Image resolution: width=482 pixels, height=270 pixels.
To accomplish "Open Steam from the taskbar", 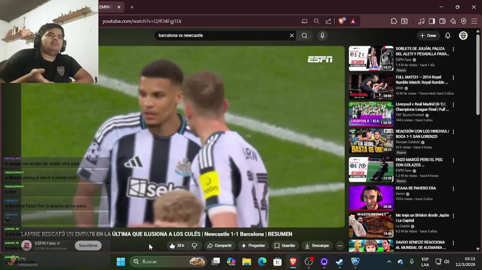I will [x=339, y=261].
